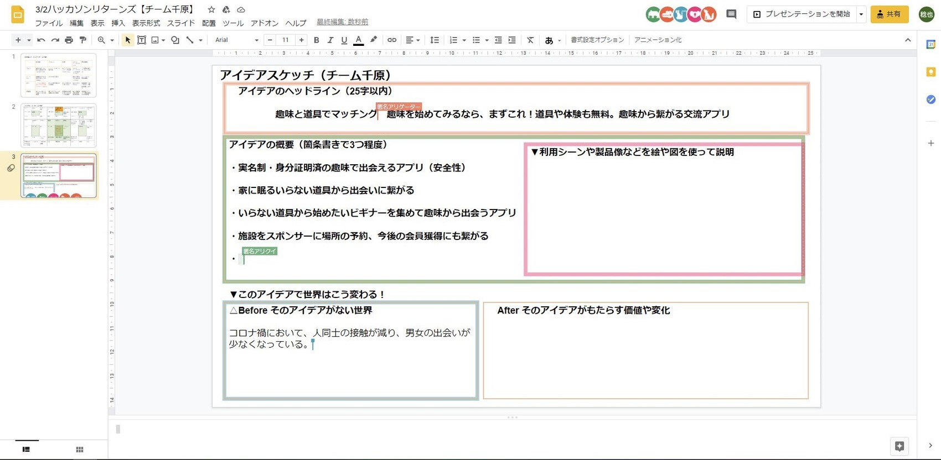Collapse the side panel chevron
The image size is (941, 460).
(x=930, y=446)
